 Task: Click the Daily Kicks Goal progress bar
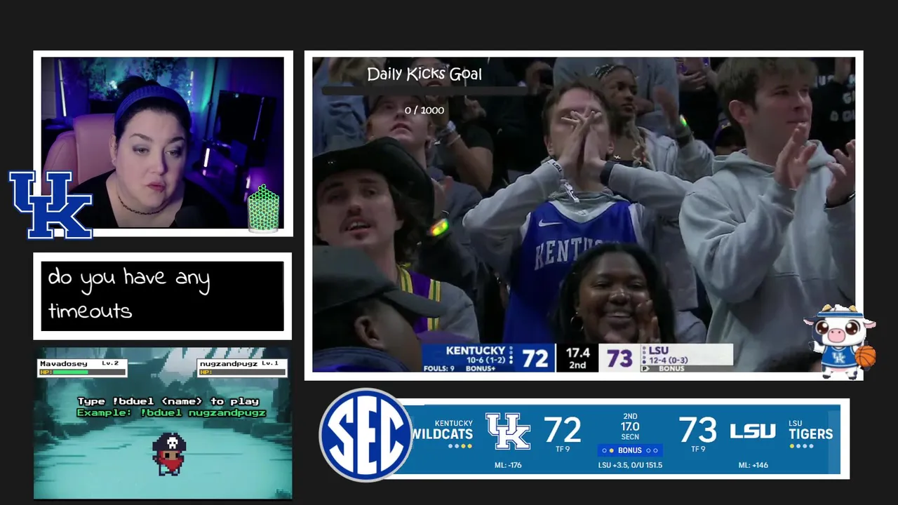[x=424, y=90]
